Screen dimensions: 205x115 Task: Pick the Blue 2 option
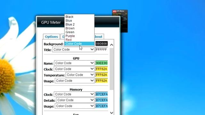click(79, 24)
